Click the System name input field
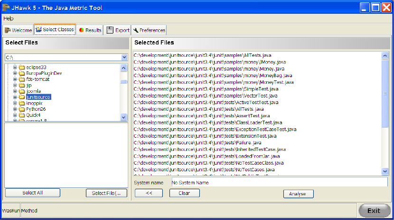394x220 pixels. click(280, 183)
